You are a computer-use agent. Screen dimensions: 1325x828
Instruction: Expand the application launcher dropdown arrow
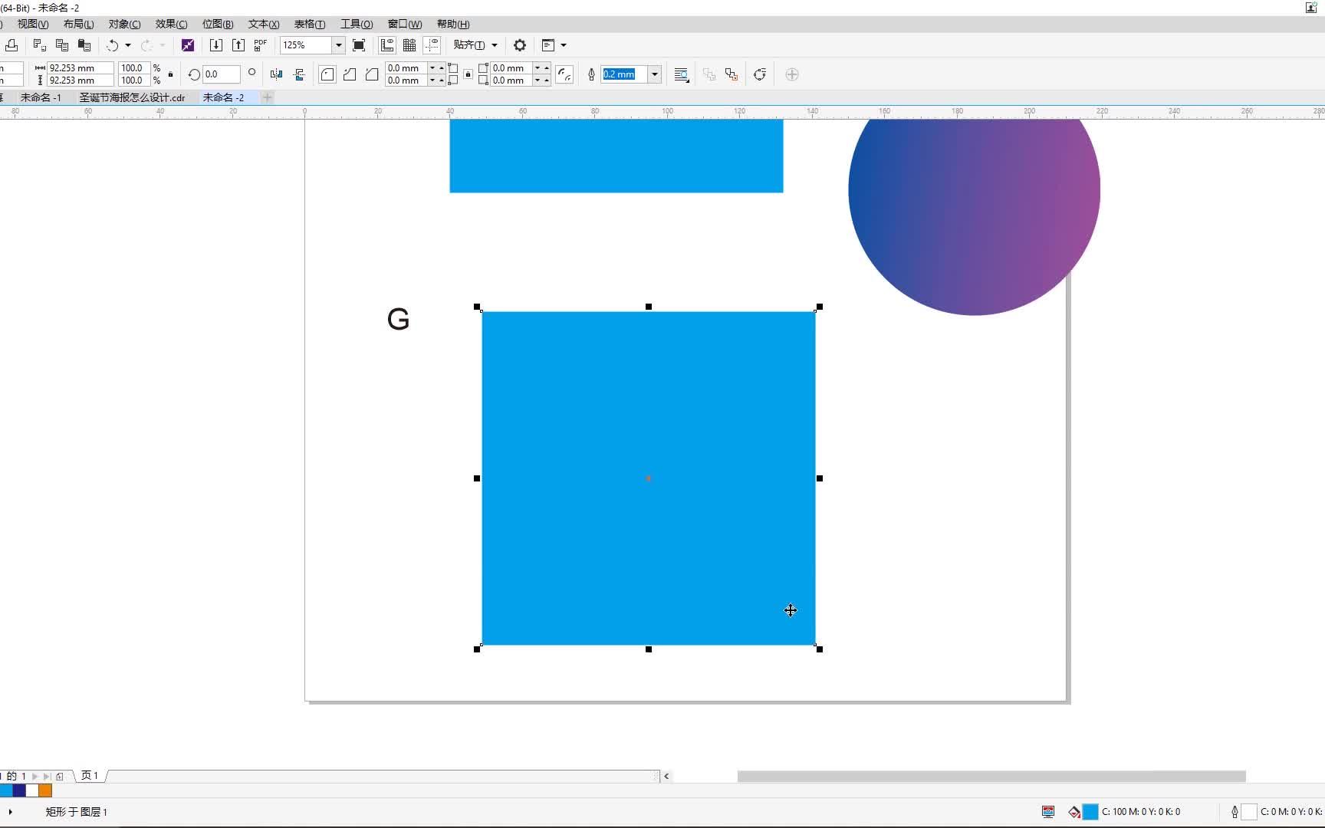(x=564, y=45)
